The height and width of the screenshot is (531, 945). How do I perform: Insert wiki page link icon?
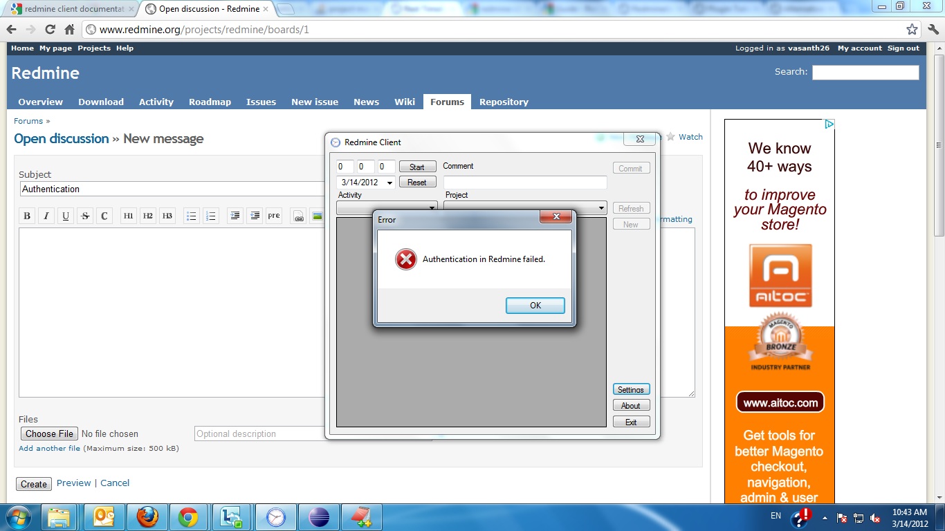click(x=298, y=216)
